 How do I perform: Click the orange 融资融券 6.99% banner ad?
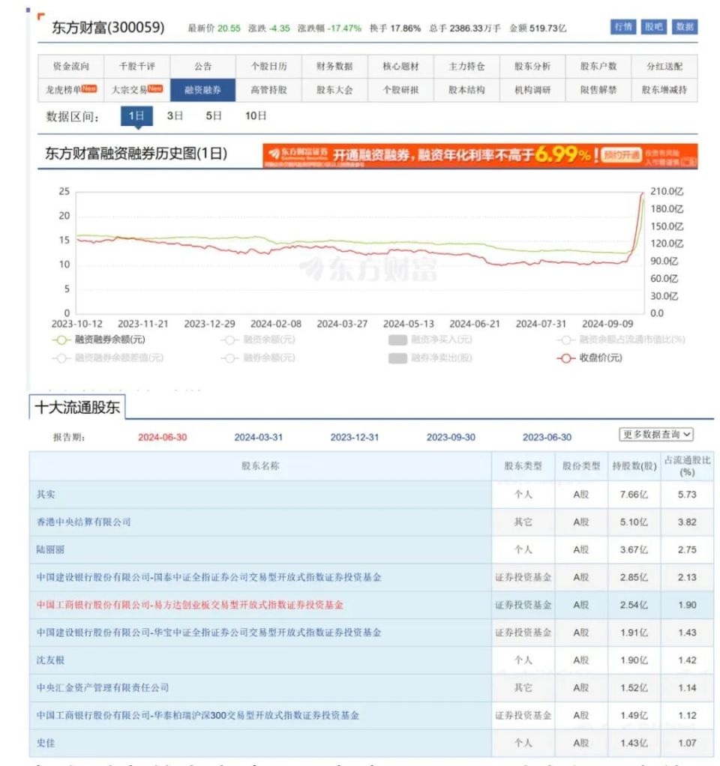point(480,156)
